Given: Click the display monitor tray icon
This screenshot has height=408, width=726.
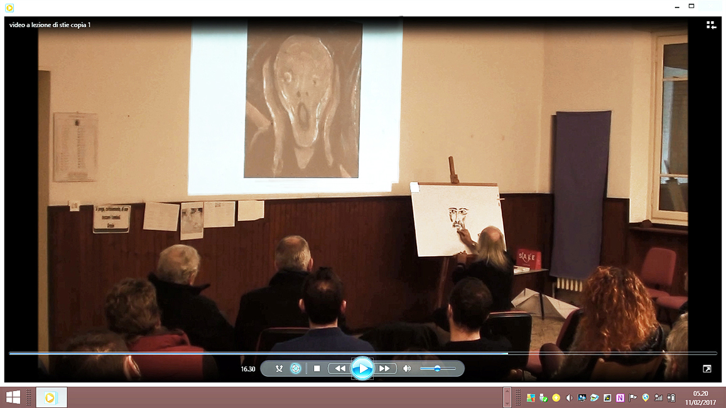Looking at the screenshot, I should pyautogui.click(x=582, y=398).
